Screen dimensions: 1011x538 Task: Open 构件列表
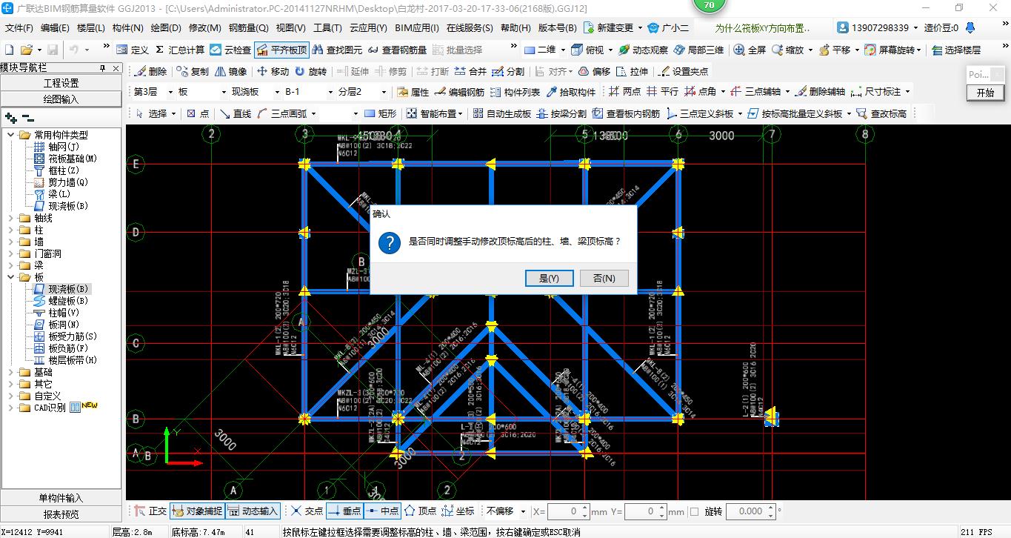(x=515, y=92)
